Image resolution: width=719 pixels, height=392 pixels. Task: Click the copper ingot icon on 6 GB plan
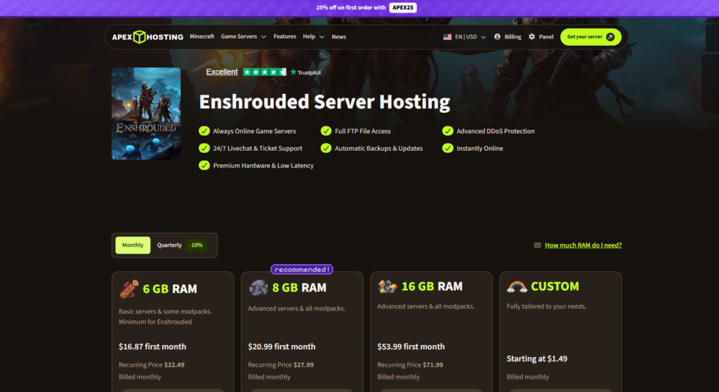129,289
